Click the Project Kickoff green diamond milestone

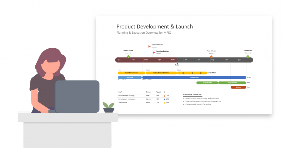tap(128, 57)
